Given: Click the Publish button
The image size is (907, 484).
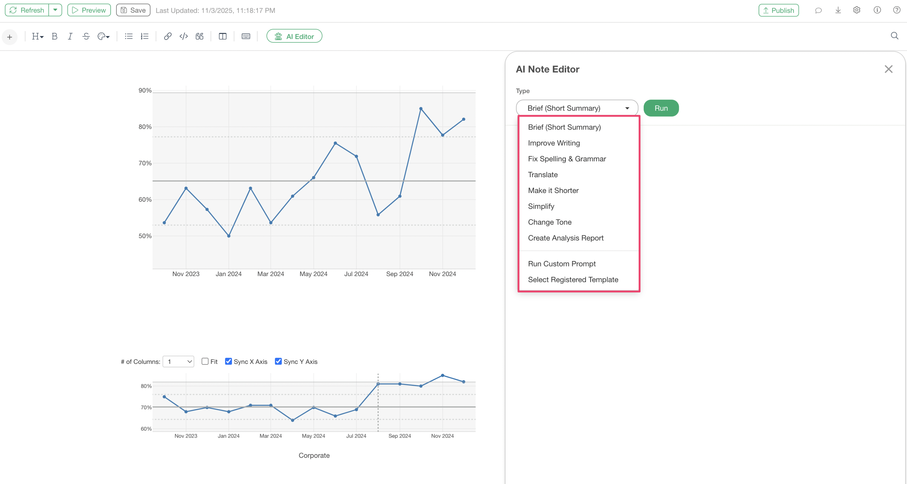Looking at the screenshot, I should point(778,10).
